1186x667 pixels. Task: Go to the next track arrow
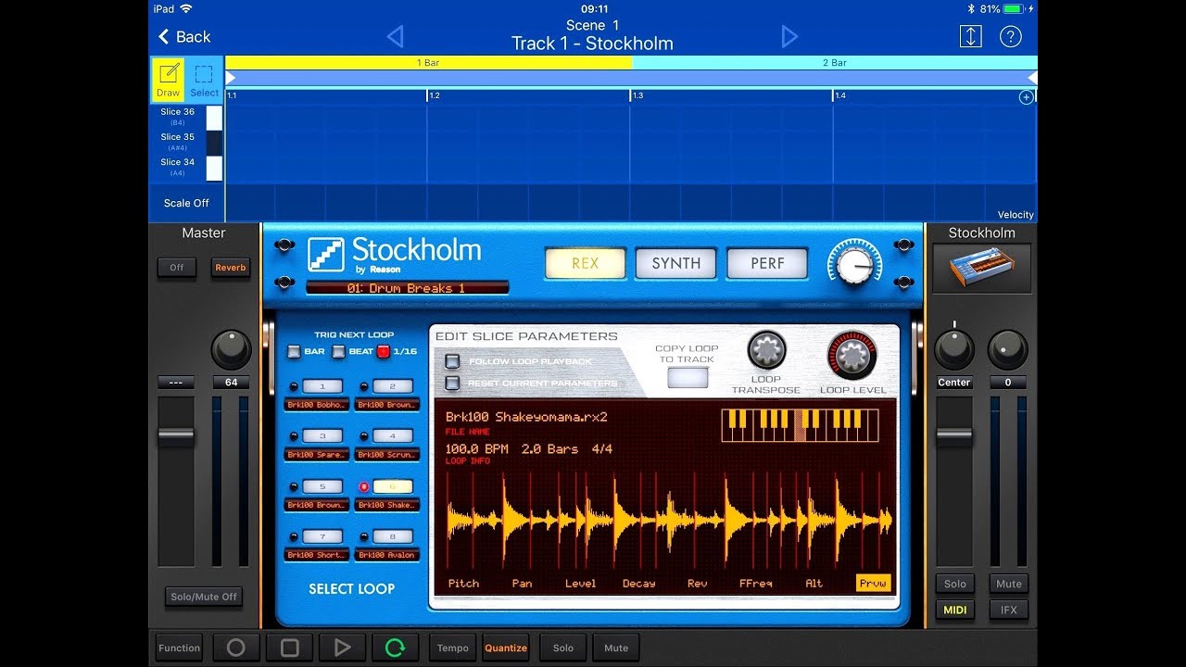[x=789, y=36]
